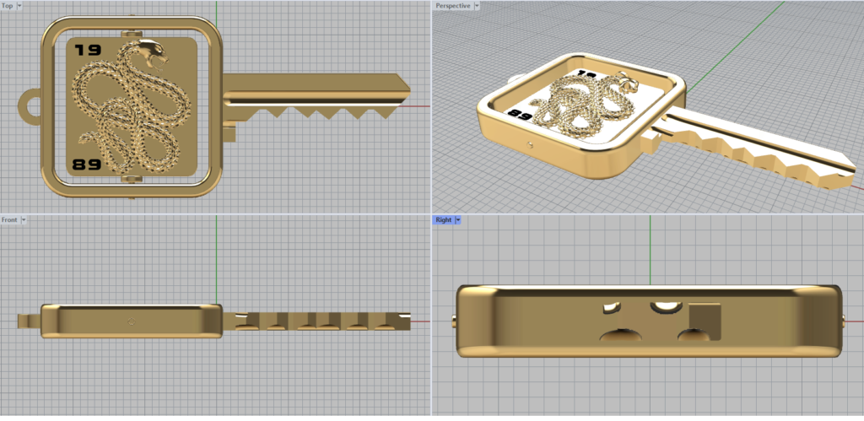Click the "89" engraved number in Top view
Viewport: 864px width, 421px height.
pos(87,164)
